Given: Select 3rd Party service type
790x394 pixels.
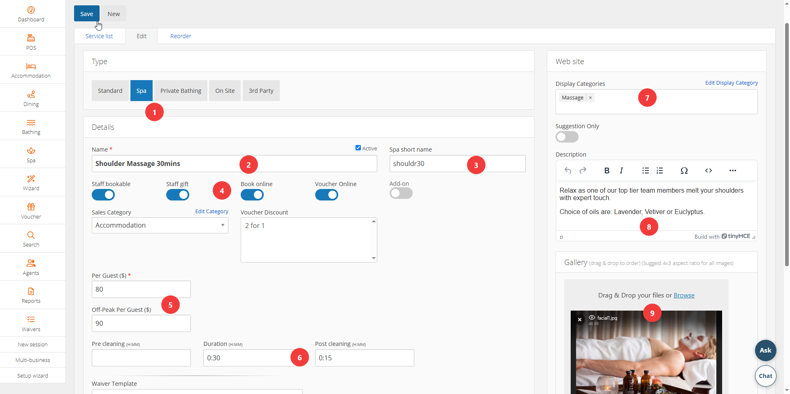Looking at the screenshot, I should (261, 91).
